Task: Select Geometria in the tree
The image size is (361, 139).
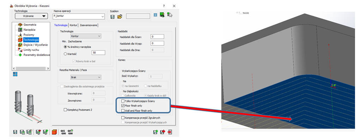Action: (30, 25)
